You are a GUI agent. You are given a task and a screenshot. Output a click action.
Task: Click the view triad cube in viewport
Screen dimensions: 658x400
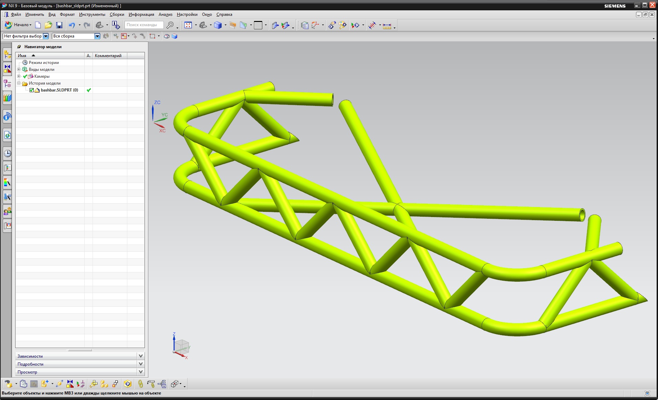[x=181, y=346]
